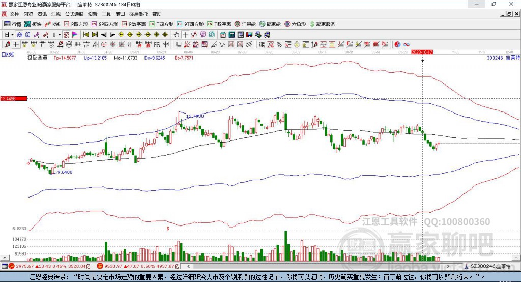The width and height of the screenshot is (521, 282).
Task: Click the Dn=9.6245 value
Action: pyautogui.click(x=155, y=58)
